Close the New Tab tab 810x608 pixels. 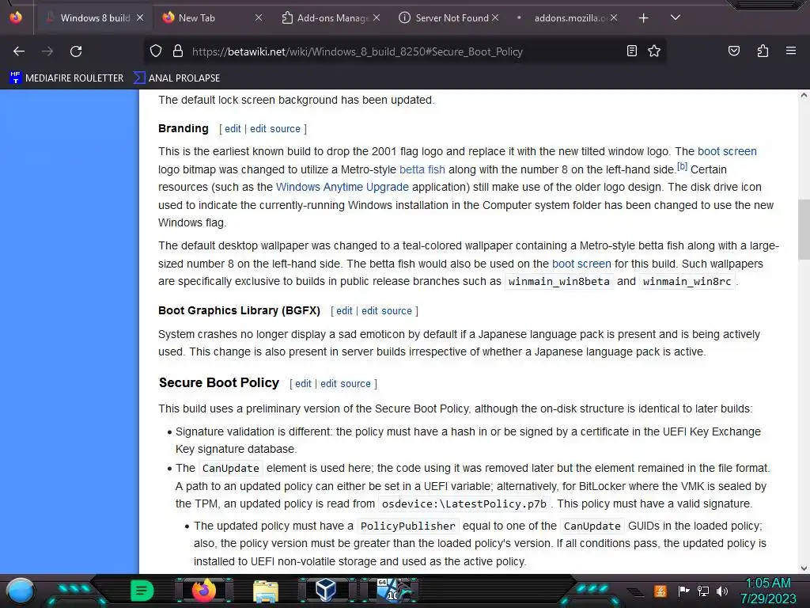click(259, 17)
